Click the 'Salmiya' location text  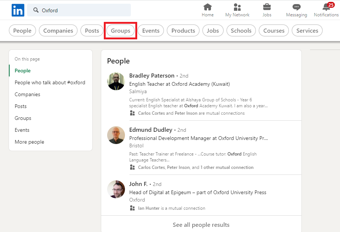(138, 91)
